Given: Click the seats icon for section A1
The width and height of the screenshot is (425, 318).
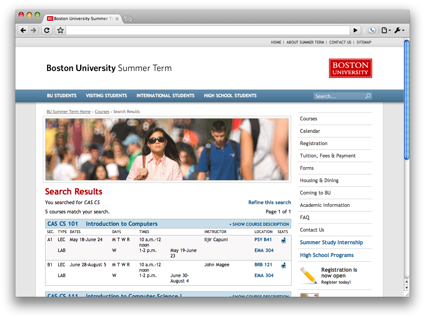Looking at the screenshot, I should click(x=283, y=240).
